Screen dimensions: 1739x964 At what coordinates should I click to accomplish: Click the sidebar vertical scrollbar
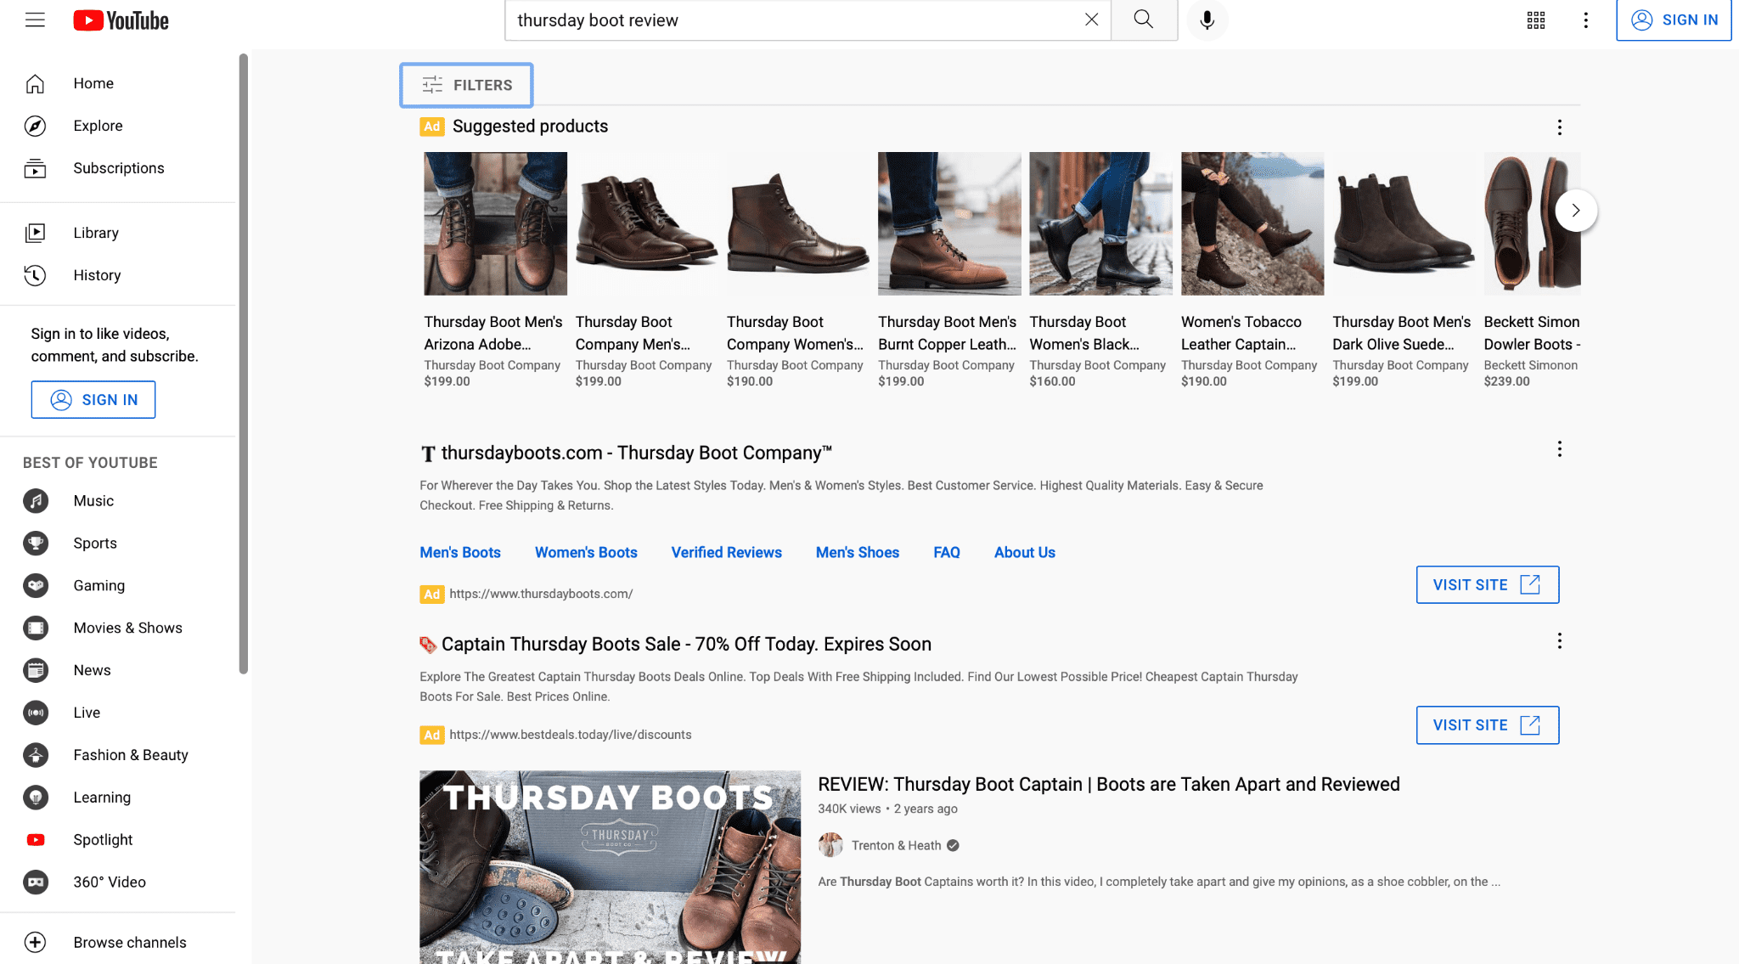click(244, 365)
